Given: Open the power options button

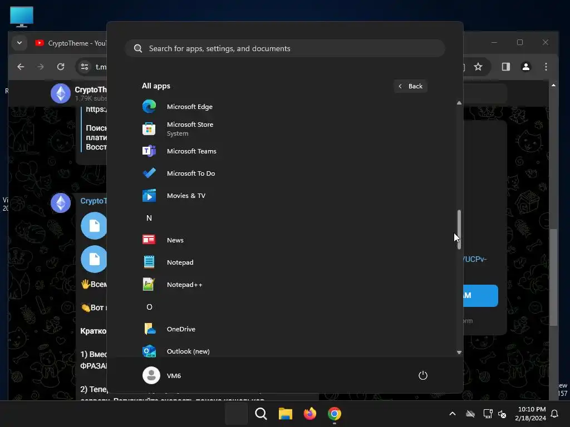Looking at the screenshot, I should click(x=423, y=375).
